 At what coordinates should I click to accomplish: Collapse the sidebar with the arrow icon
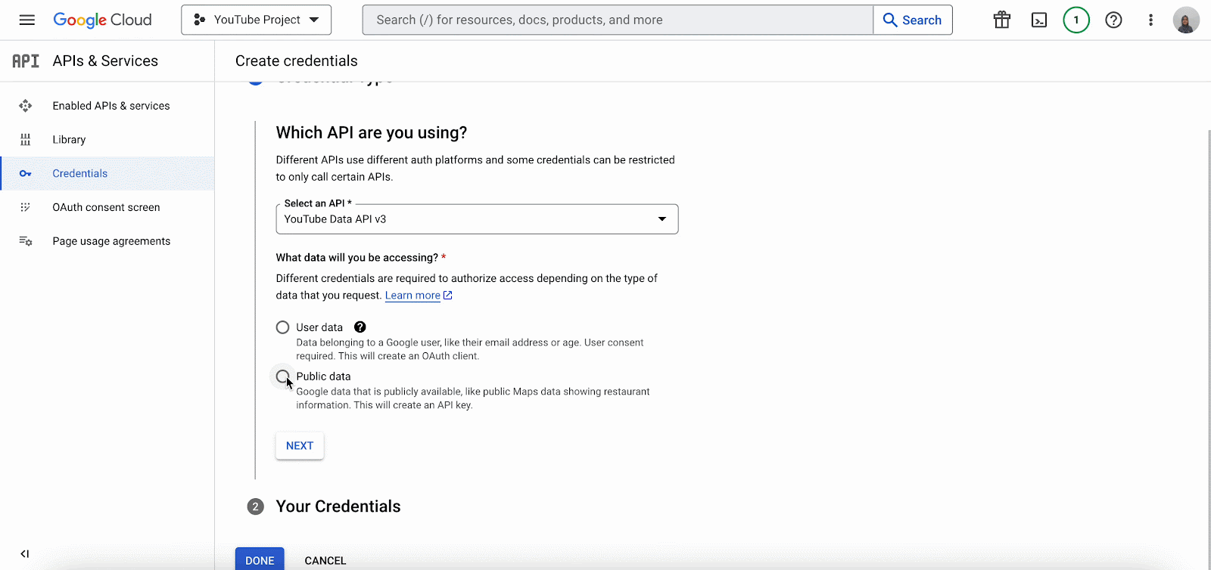[x=25, y=554]
